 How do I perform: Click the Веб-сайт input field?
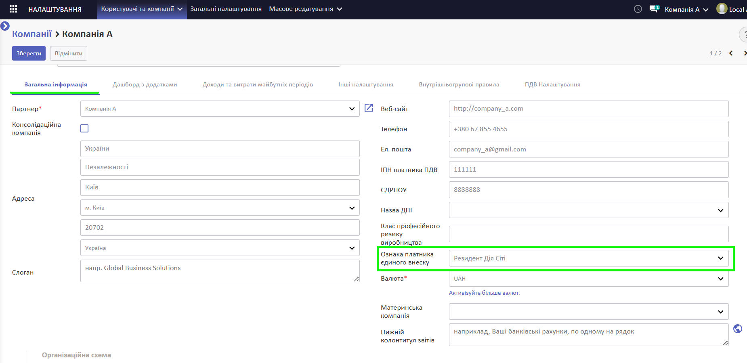589,109
